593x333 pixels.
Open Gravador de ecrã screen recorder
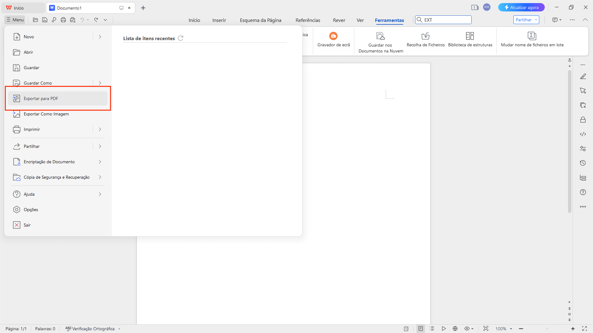(x=334, y=40)
